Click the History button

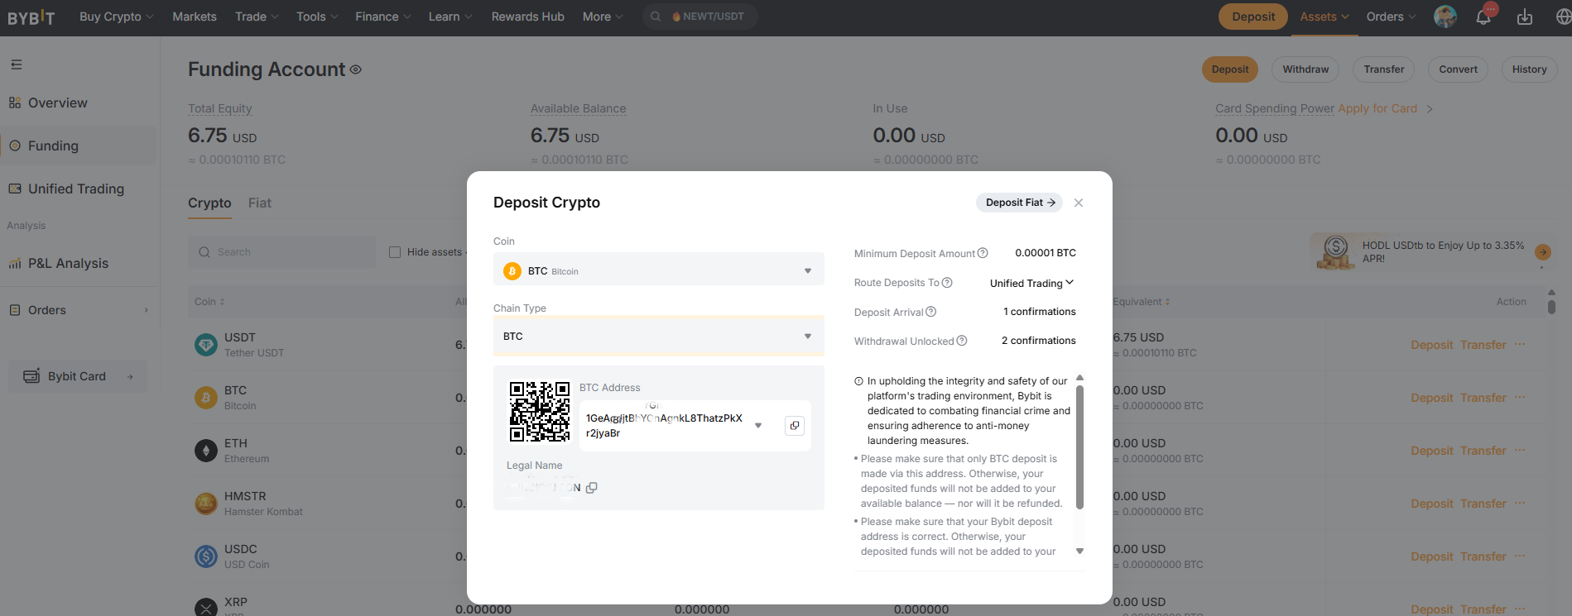[1529, 69]
